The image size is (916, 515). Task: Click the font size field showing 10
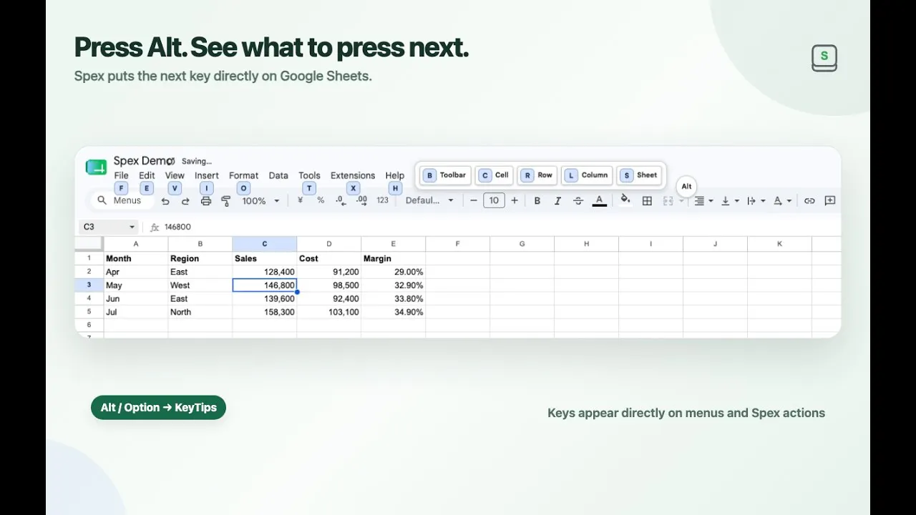click(x=494, y=201)
